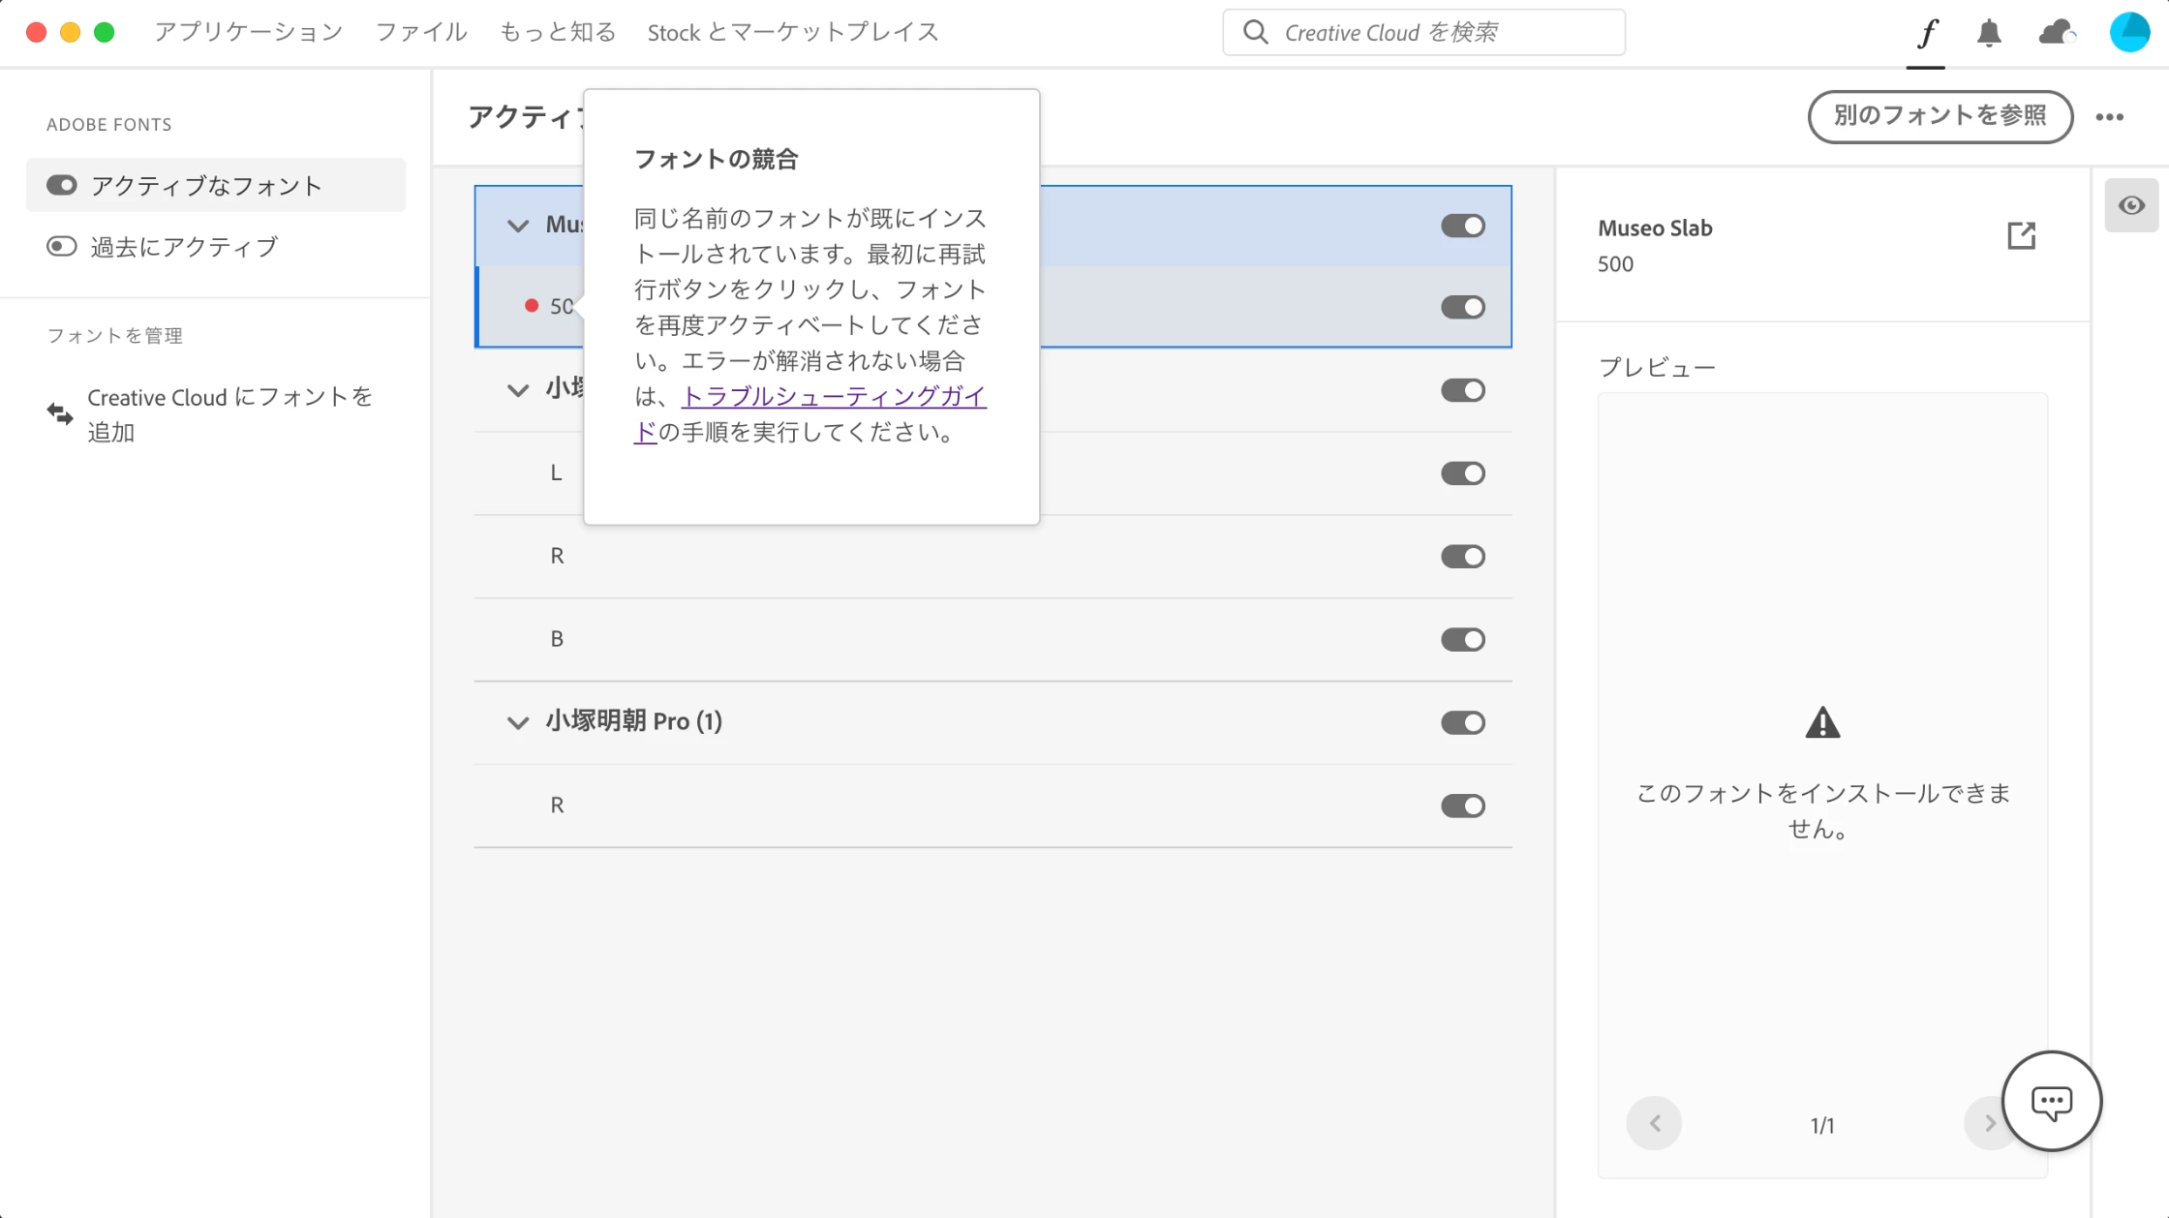Open the chat support bubble
The height and width of the screenshot is (1218, 2169).
(2051, 1101)
